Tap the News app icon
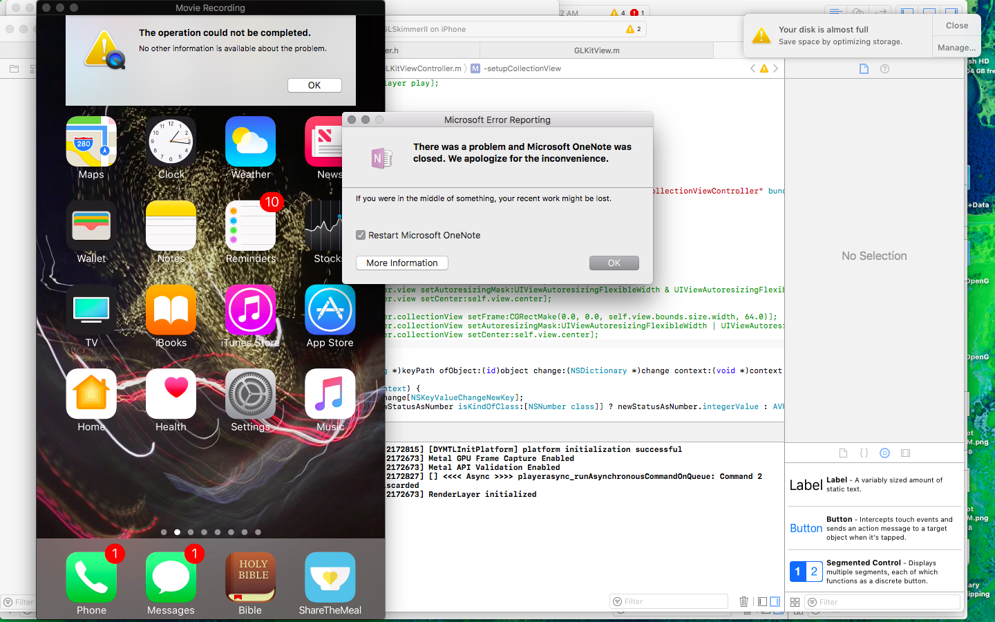 coord(323,142)
